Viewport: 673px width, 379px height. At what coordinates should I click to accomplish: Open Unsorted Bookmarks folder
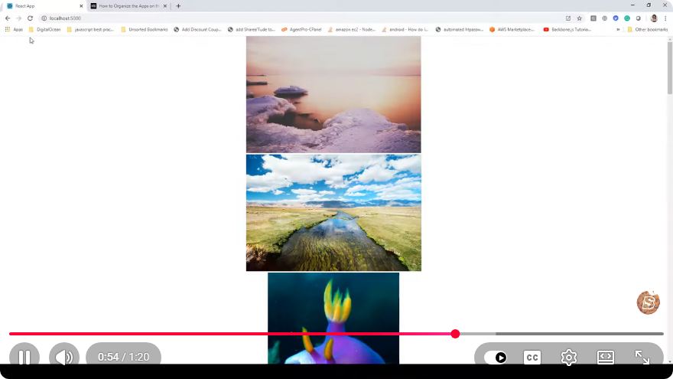pyautogui.click(x=145, y=29)
